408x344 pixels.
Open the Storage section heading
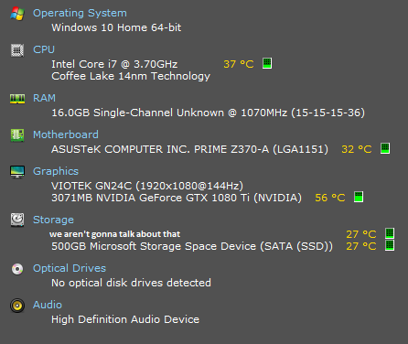click(x=53, y=220)
